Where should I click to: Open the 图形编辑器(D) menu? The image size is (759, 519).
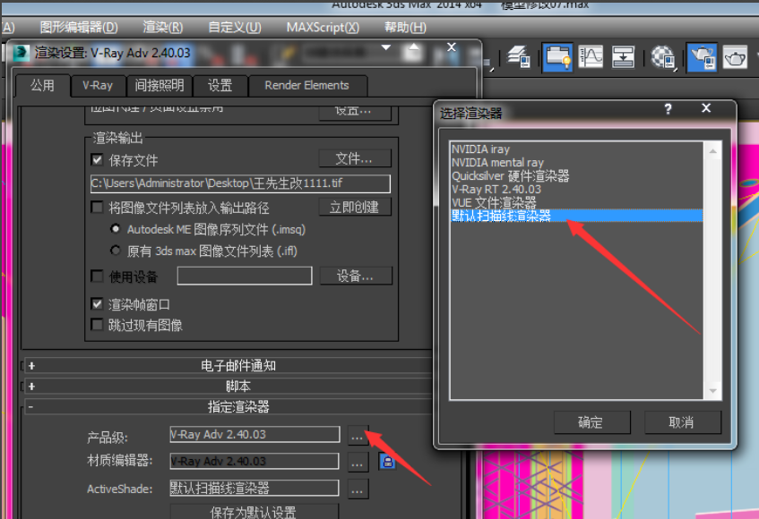pyautogui.click(x=79, y=27)
